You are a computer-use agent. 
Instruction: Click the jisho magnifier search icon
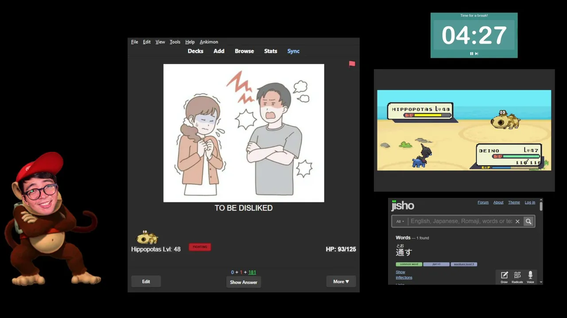(528, 221)
